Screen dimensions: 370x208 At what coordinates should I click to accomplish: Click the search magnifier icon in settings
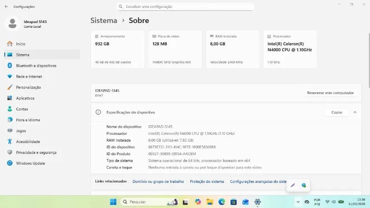pos(120,6)
